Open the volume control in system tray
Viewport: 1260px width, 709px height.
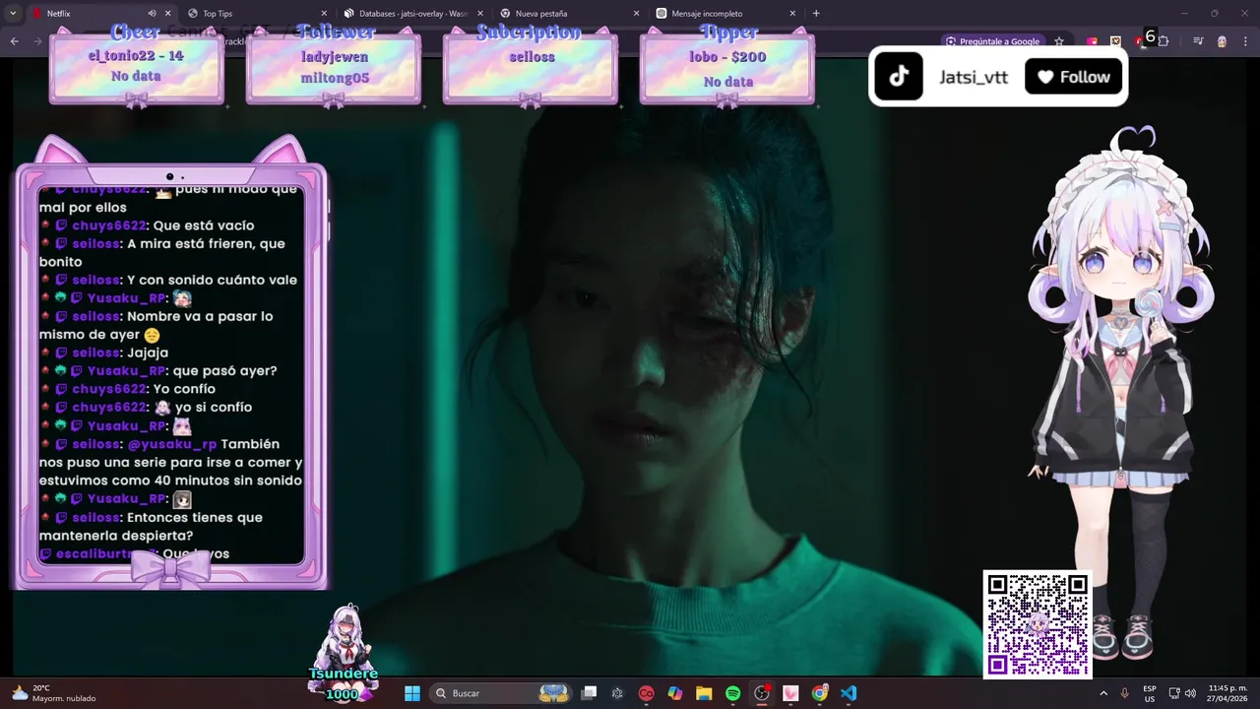[x=1191, y=693]
